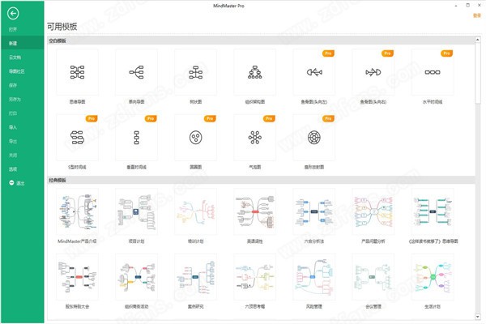Image resolution: width=486 pixels, height=324 pixels.
Task: Select the 鱼骨图(头向左) left fishbone template
Action: coord(314,72)
